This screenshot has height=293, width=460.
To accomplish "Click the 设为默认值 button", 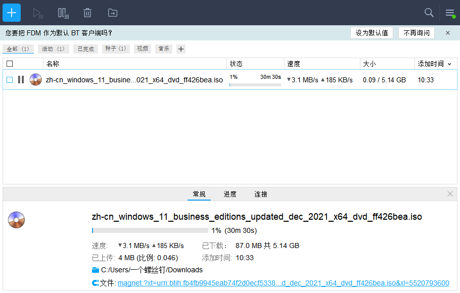I will coord(372,32).
